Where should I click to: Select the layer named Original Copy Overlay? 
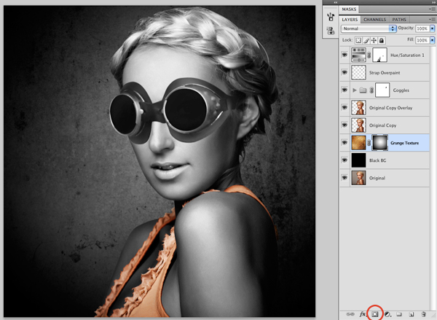click(390, 108)
